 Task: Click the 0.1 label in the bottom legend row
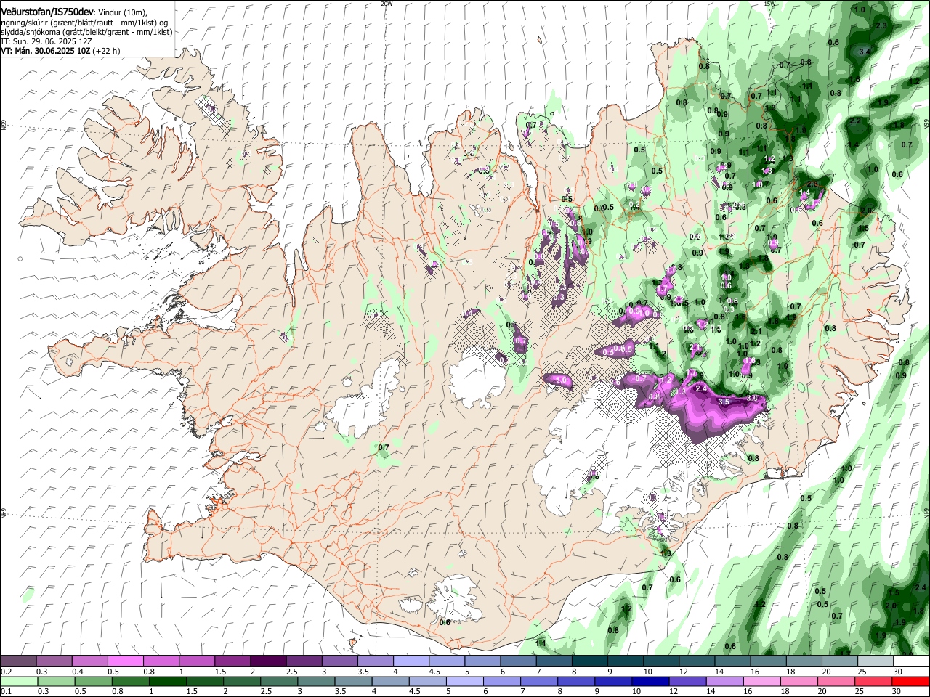point(5,691)
